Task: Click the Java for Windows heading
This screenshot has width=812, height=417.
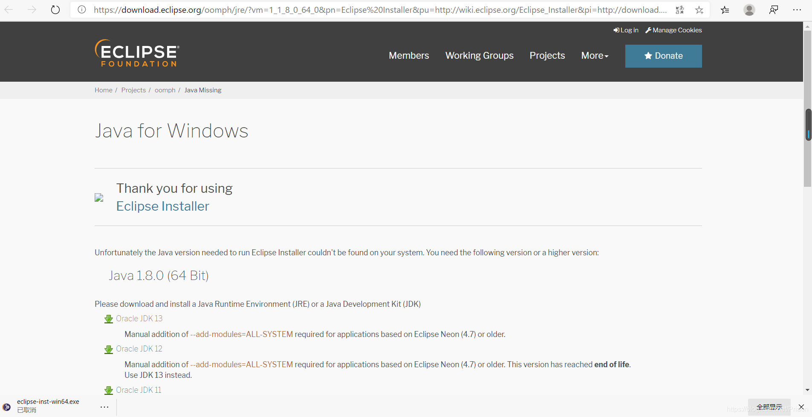Action: (171, 131)
